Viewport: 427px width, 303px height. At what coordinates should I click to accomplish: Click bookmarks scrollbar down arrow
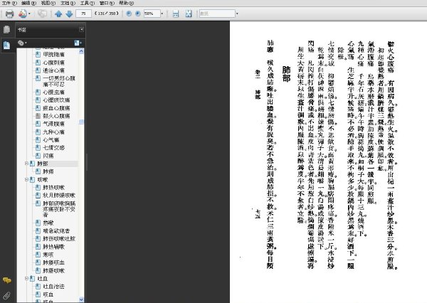[x=81, y=299]
